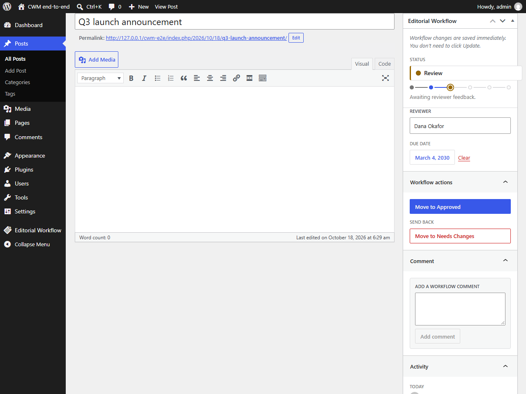The height and width of the screenshot is (394, 526).
Task: Click second completed workflow step dot
Action: pos(431,87)
